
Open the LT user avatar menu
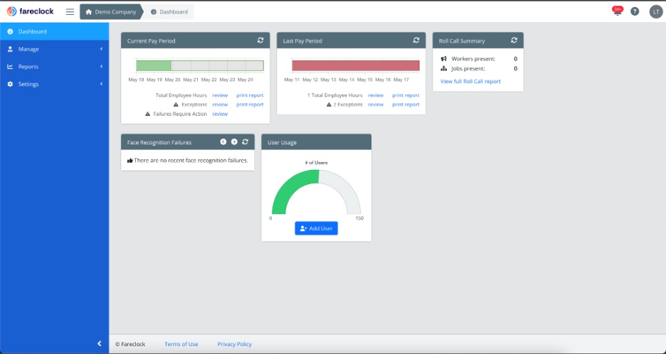click(x=655, y=11)
